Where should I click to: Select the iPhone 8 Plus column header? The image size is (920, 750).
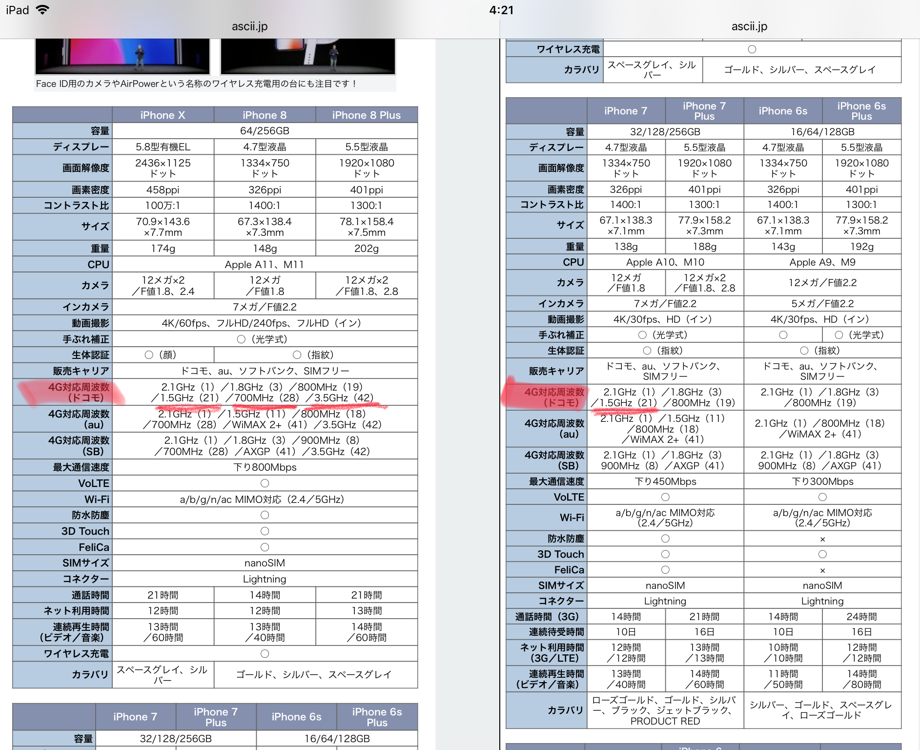(x=366, y=115)
